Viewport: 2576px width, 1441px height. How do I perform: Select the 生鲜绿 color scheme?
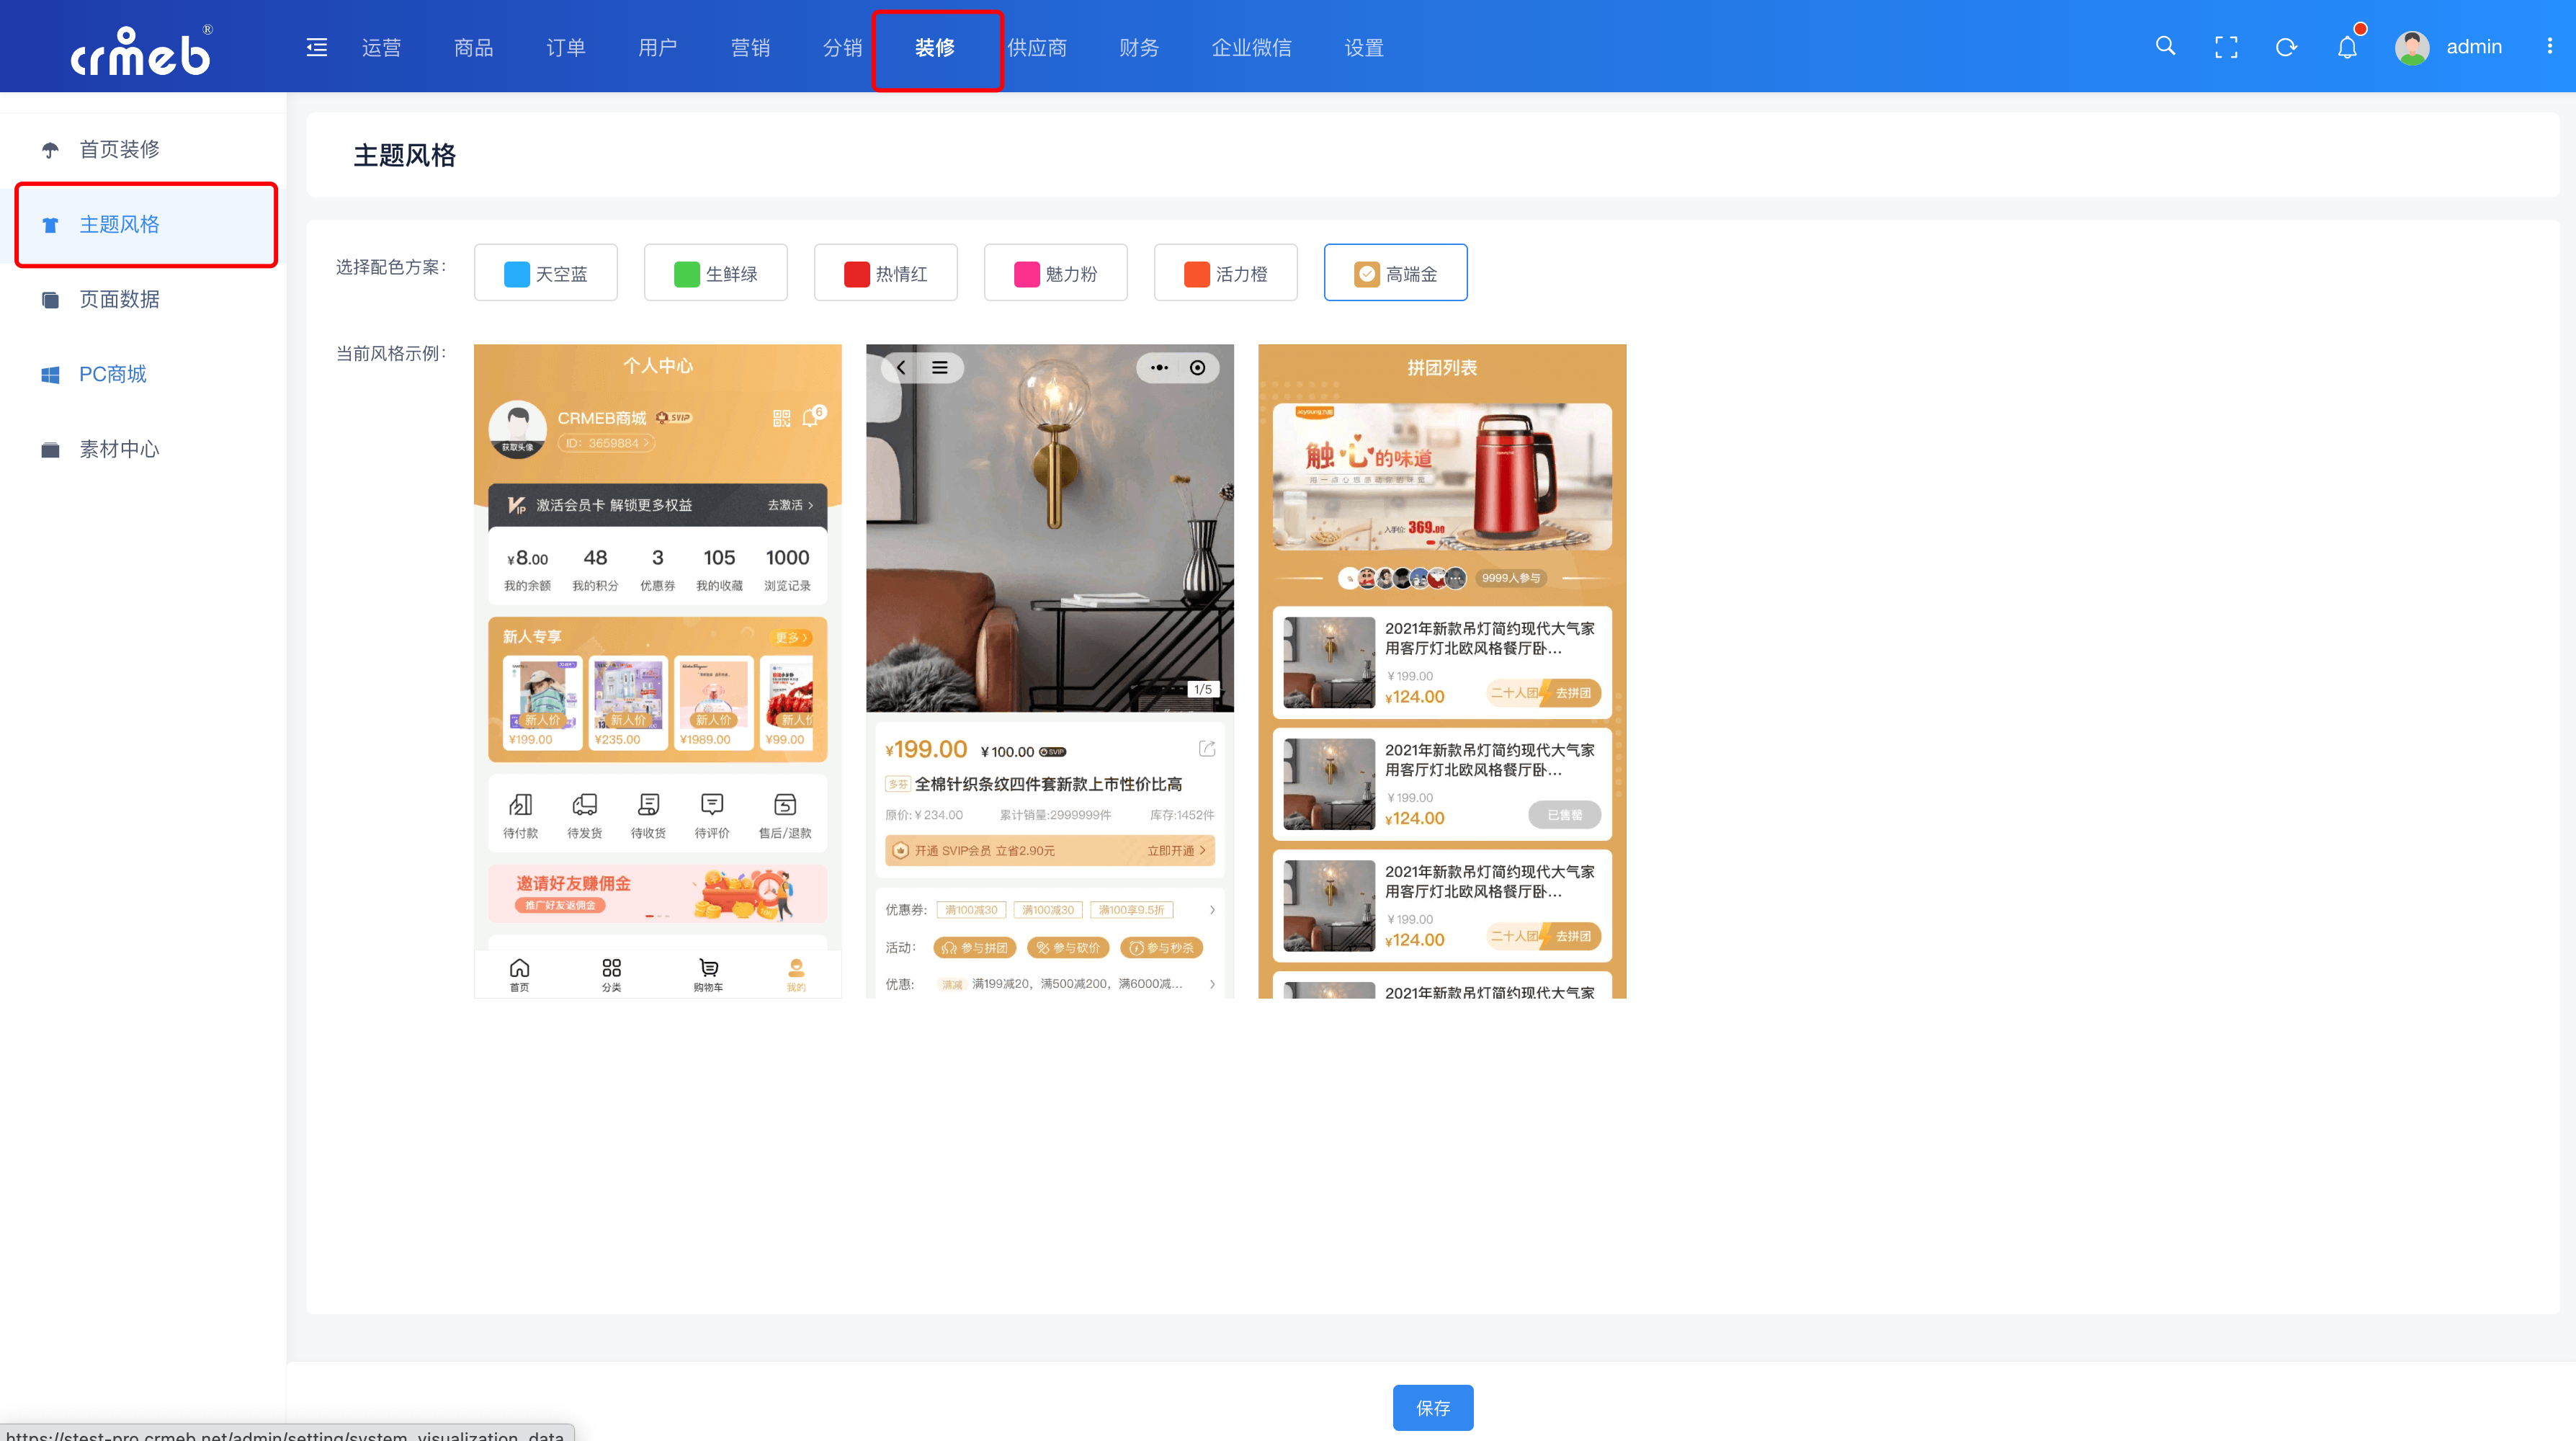pyautogui.click(x=715, y=272)
